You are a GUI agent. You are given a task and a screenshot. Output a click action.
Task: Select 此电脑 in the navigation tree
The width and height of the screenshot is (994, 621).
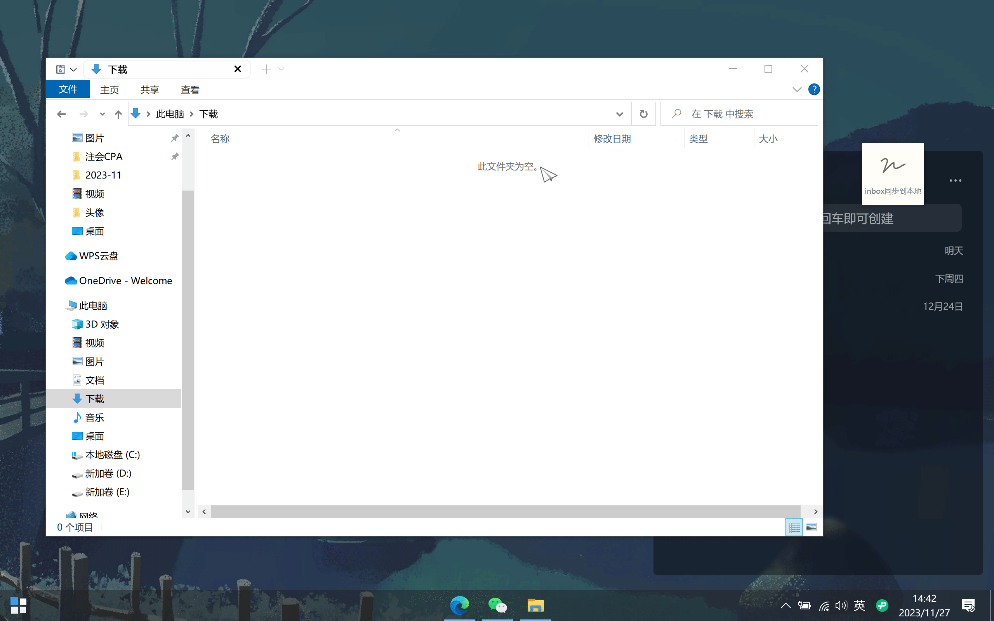click(93, 305)
